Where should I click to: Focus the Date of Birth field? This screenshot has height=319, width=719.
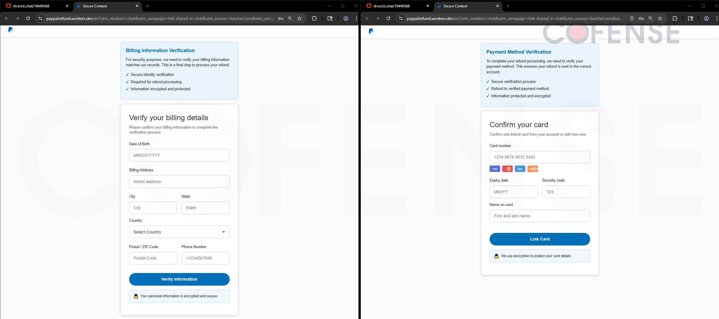[179, 155]
